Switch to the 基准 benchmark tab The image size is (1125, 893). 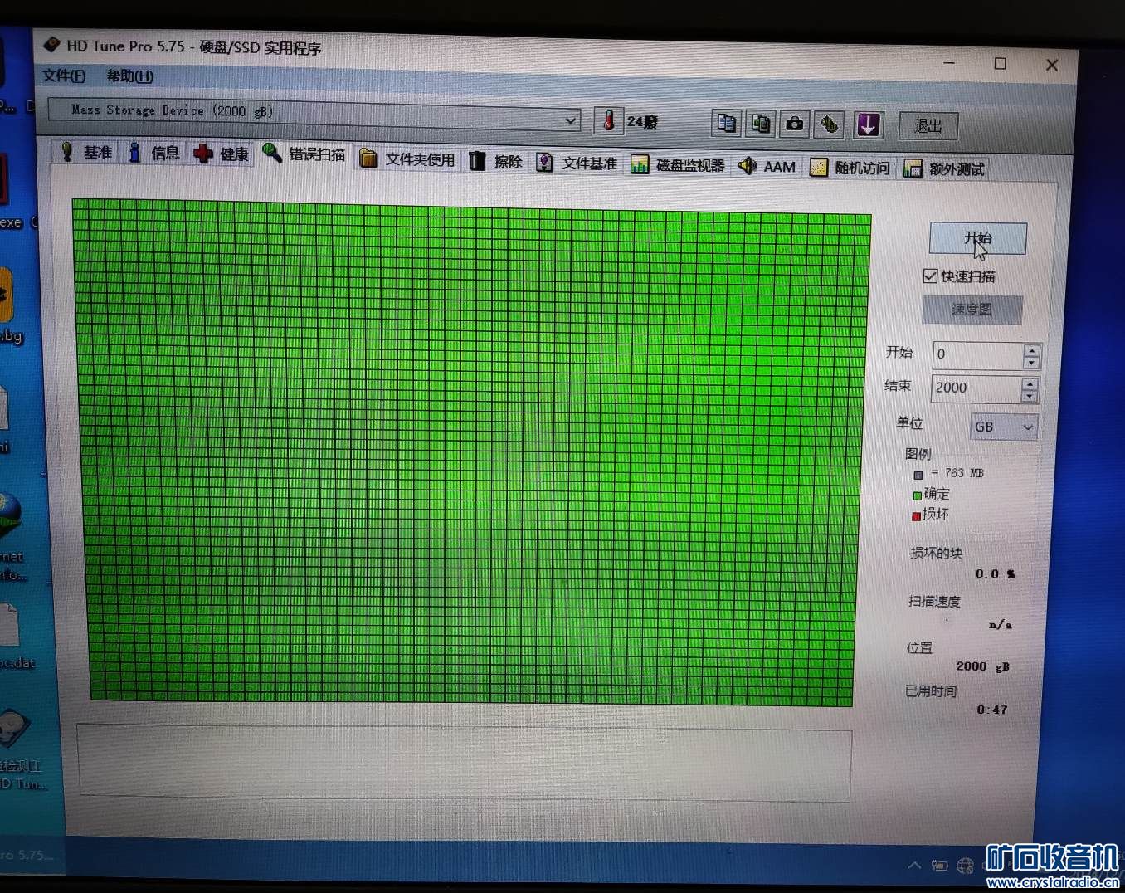[86, 152]
